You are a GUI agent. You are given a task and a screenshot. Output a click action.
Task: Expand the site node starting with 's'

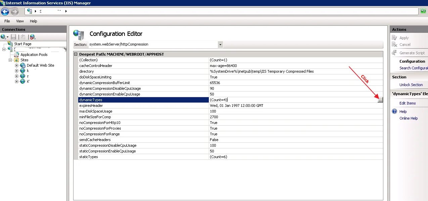click(x=17, y=76)
